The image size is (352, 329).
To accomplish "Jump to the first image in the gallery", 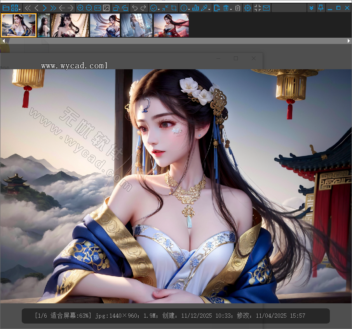I will [27, 8].
